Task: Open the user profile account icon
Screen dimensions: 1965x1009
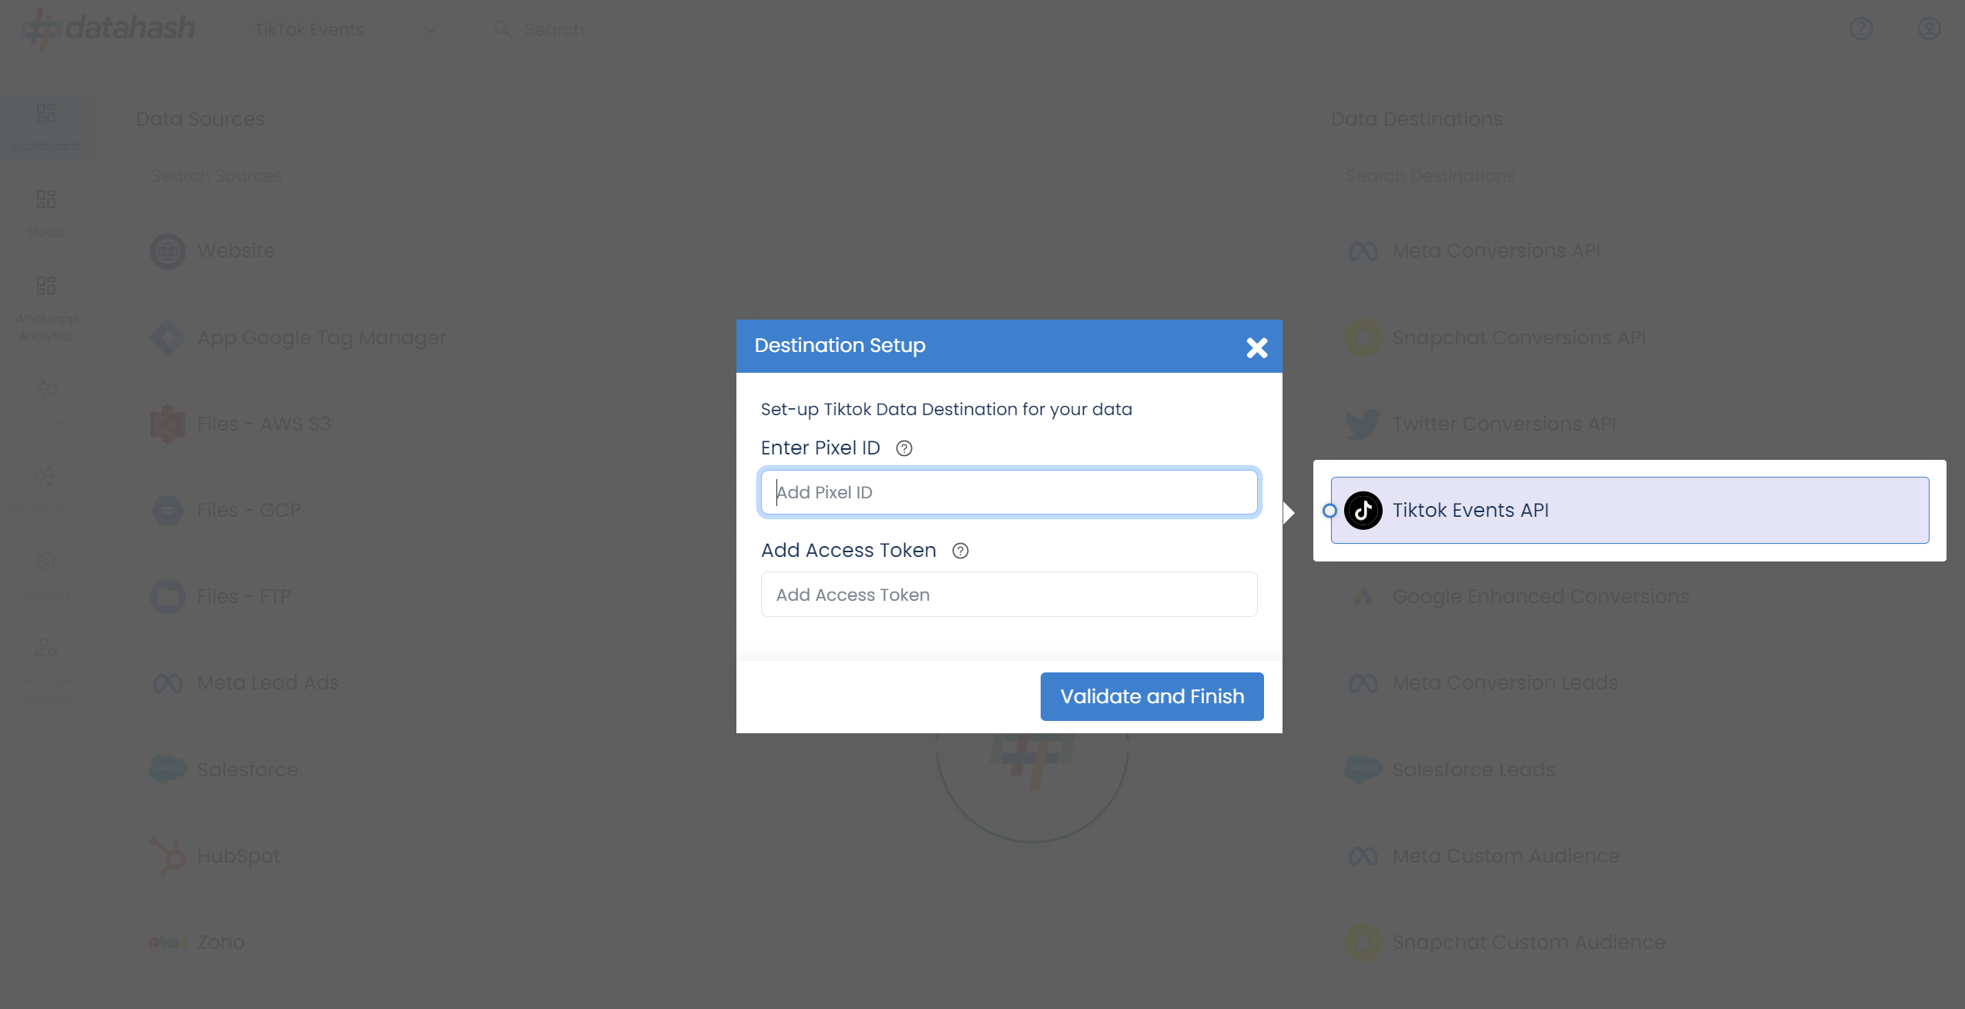Action: coord(1928,29)
